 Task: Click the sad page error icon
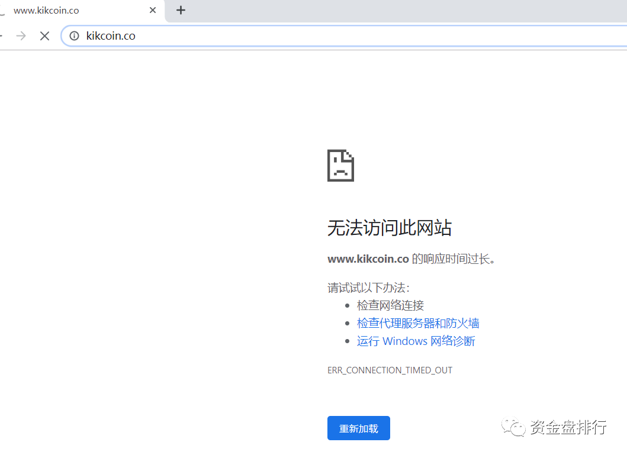[x=340, y=166]
